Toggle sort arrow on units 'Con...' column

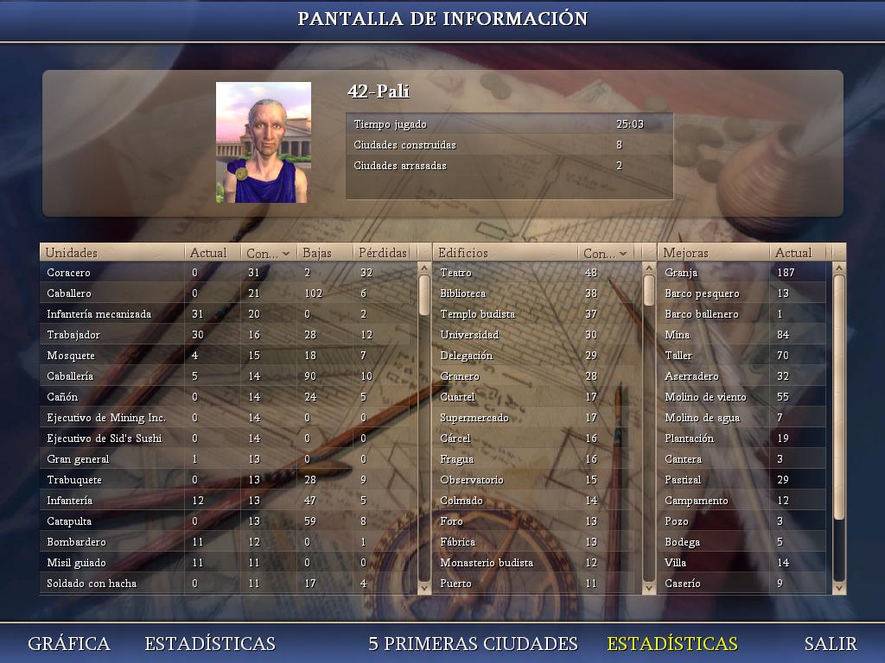click(x=286, y=254)
